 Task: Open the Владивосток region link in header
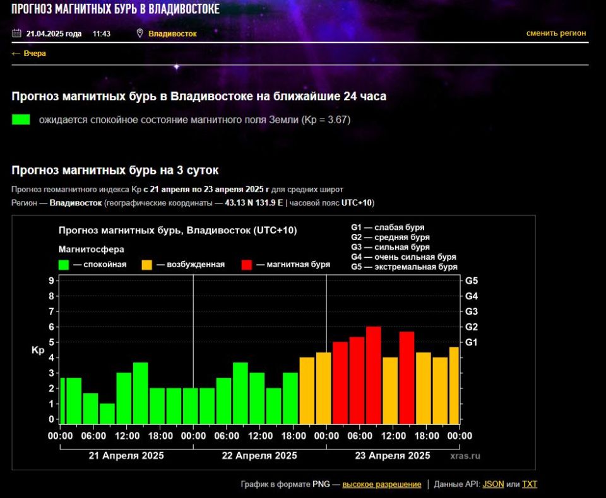click(172, 33)
